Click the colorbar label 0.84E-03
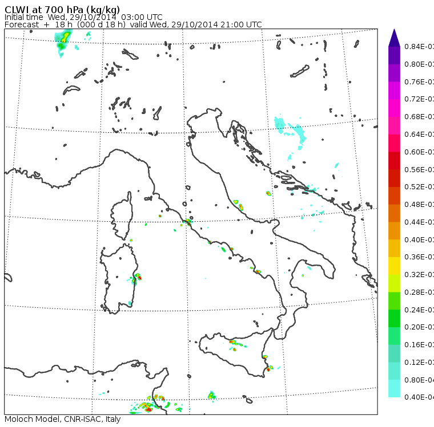 [419, 46]
